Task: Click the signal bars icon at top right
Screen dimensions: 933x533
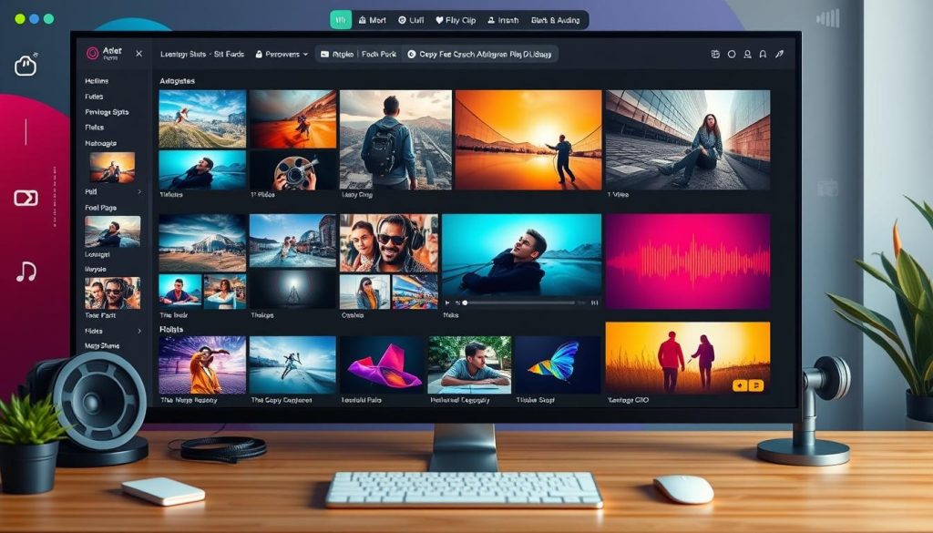Action: pyautogui.click(x=828, y=18)
